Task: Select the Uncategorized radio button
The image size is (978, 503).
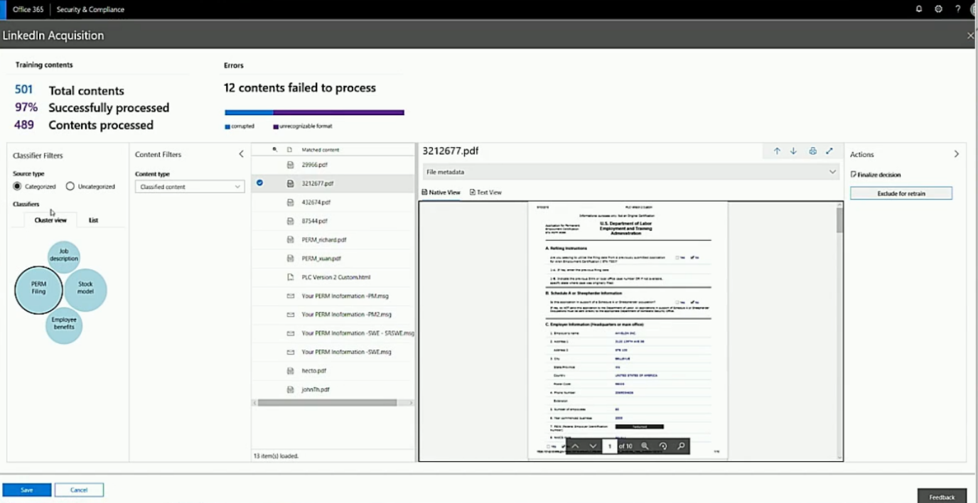Action: pos(70,186)
